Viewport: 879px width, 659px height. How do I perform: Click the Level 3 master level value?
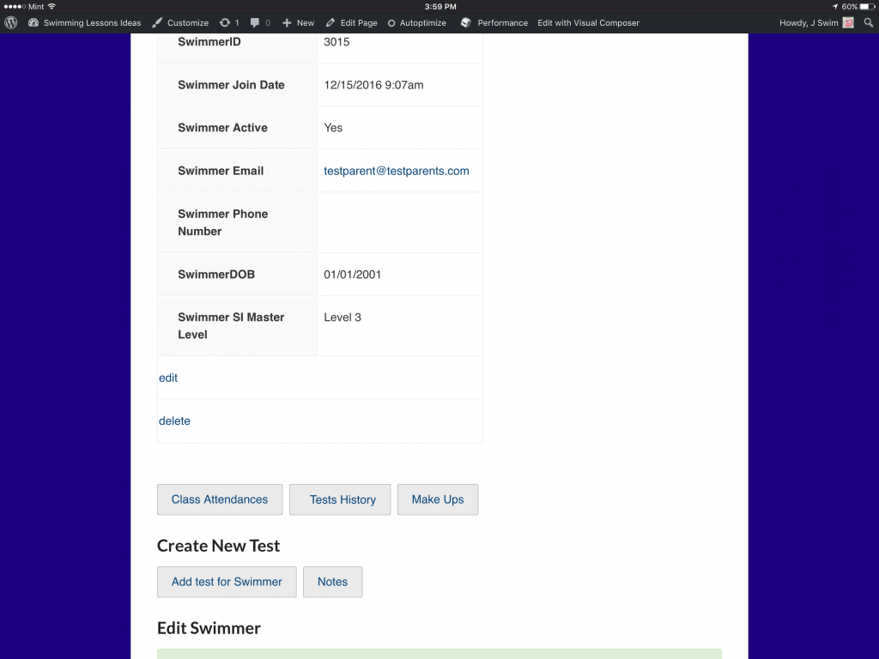click(x=343, y=317)
